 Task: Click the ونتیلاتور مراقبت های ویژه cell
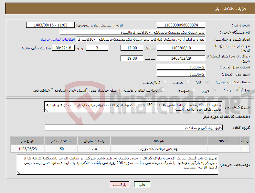159,149
